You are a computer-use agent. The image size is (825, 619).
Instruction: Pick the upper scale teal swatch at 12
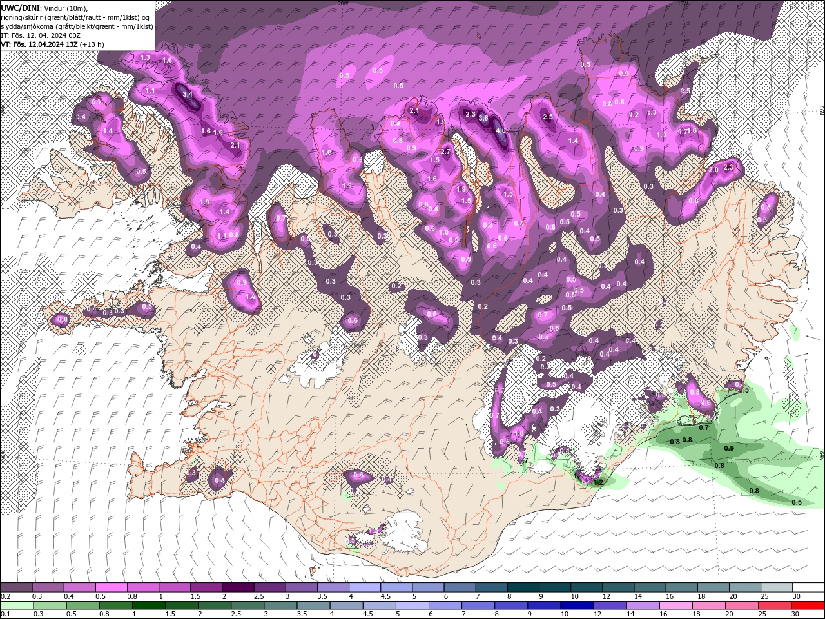[618, 587]
